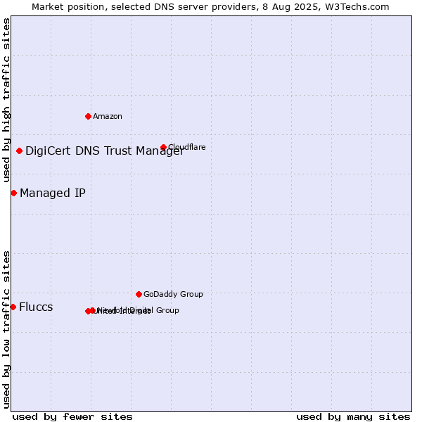422x422 pixels.
Task: Click 'used by high traffic sites' axis label
Action: coord(6,100)
